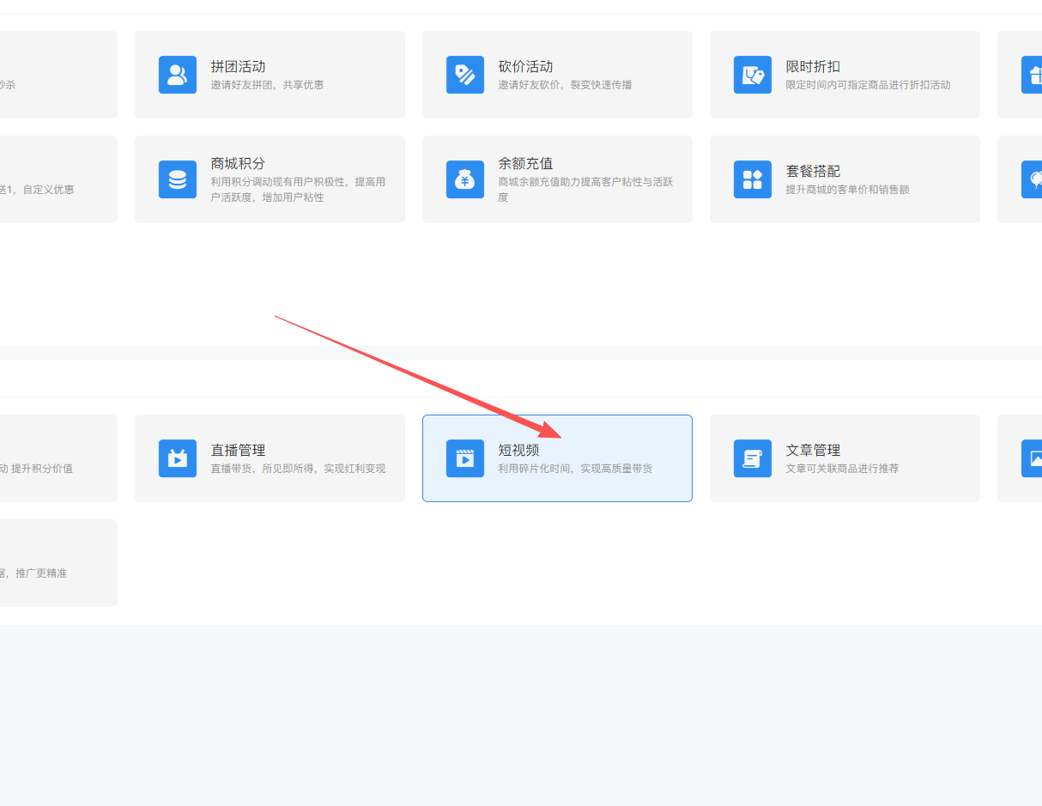Click the balloon icon at right edge
The height and width of the screenshot is (806, 1042).
tap(1033, 179)
